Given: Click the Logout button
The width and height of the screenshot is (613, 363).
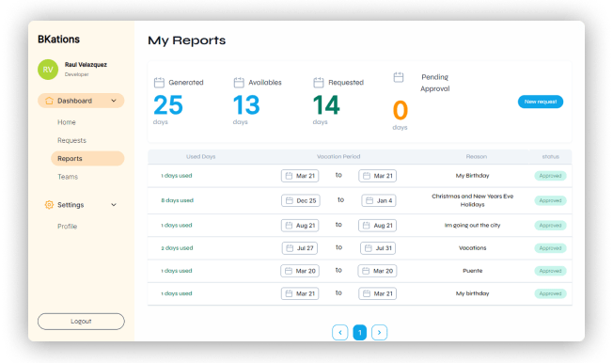Looking at the screenshot, I should tap(81, 321).
